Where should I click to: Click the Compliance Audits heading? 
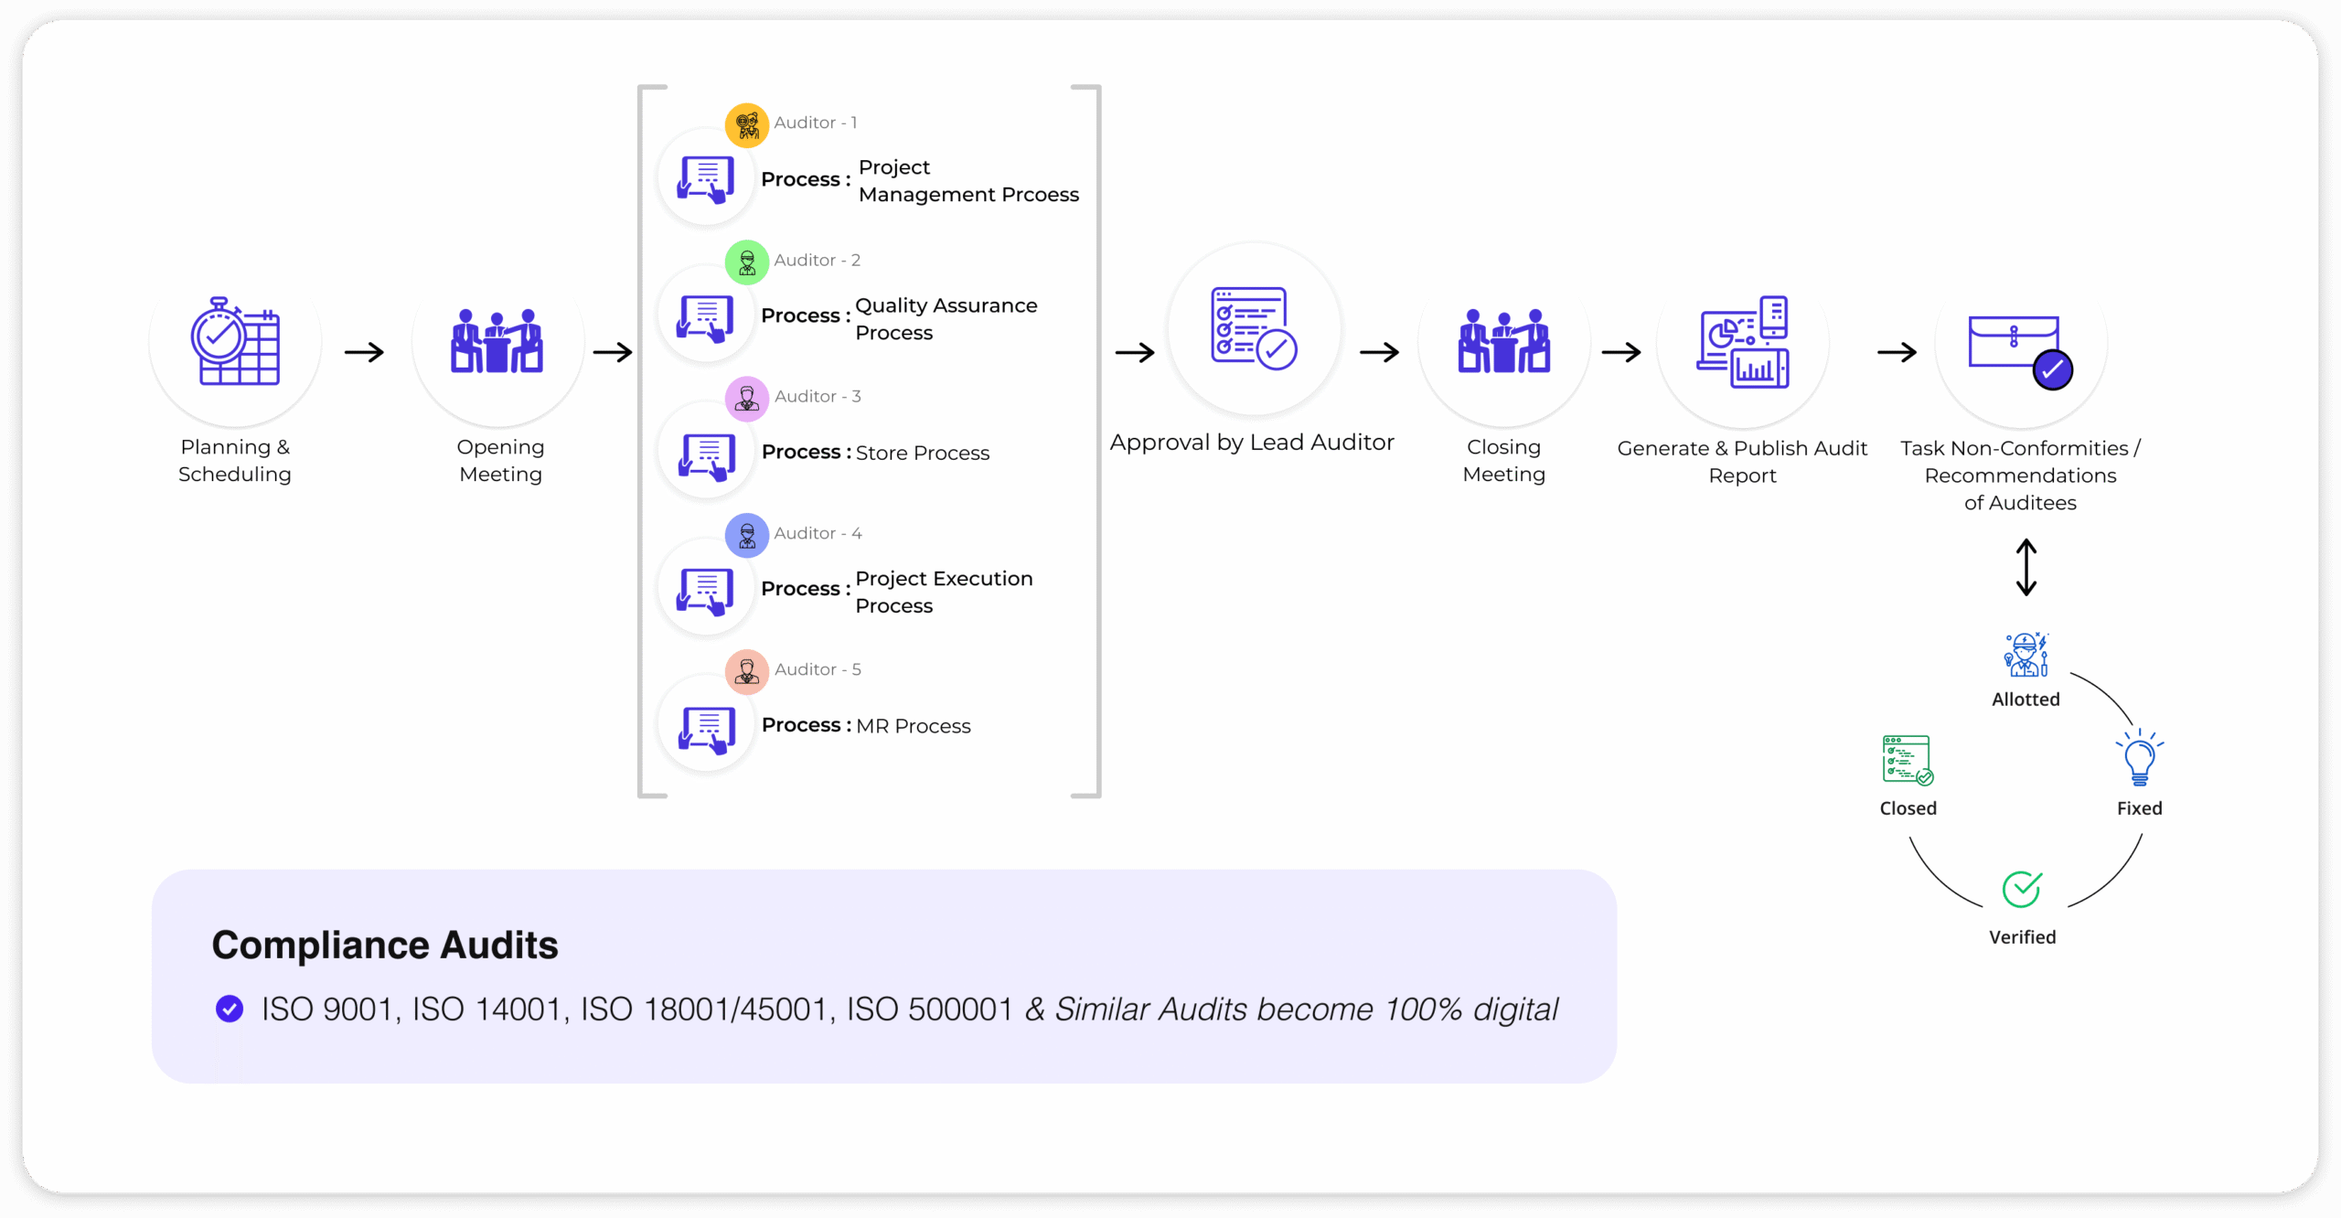click(x=385, y=945)
